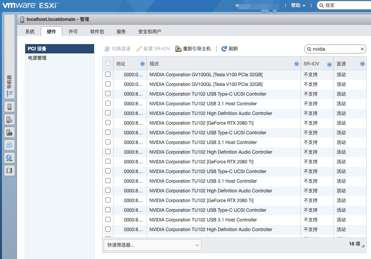Click the 刷新 button label
The image size is (371, 259).
tap(233, 49)
